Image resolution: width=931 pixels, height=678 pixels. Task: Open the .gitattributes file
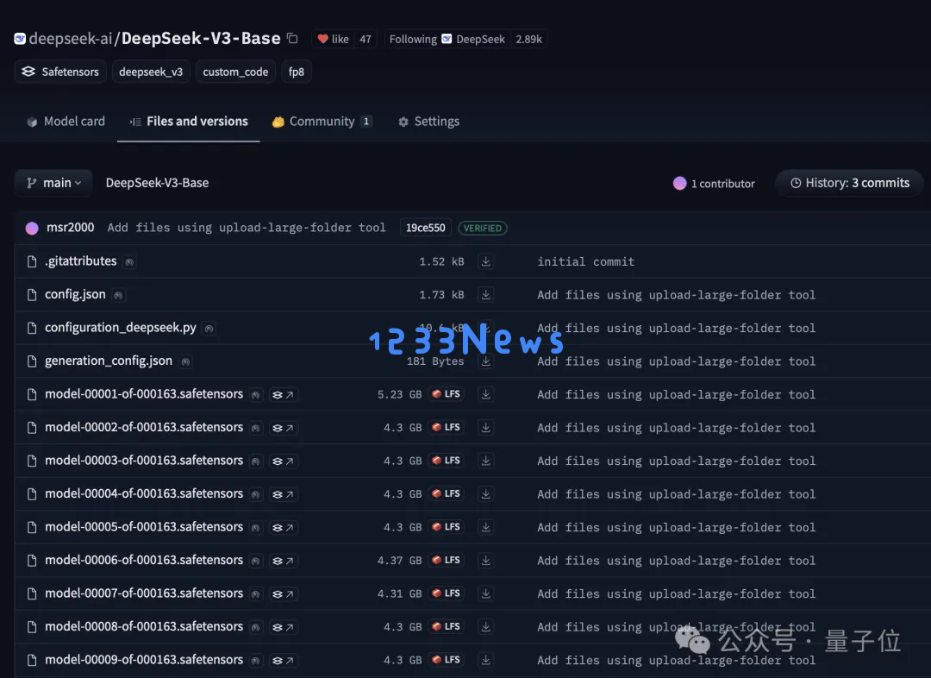(81, 261)
